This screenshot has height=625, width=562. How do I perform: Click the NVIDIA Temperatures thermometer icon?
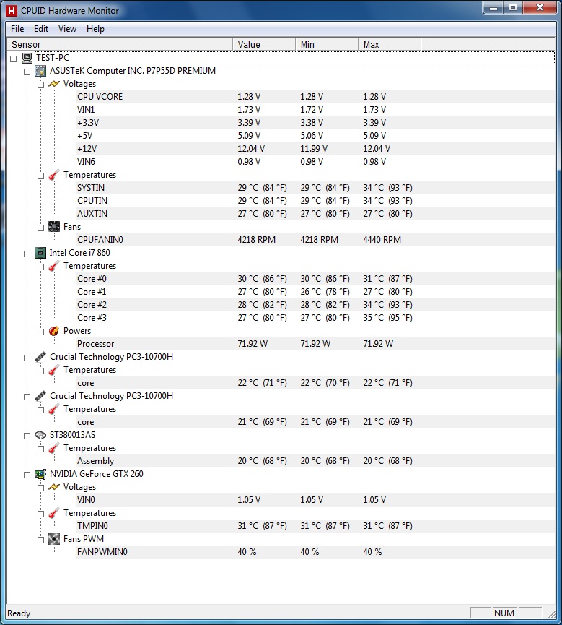[54, 514]
